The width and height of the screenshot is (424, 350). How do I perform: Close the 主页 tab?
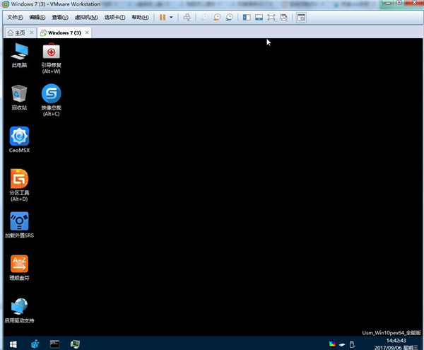click(x=32, y=33)
